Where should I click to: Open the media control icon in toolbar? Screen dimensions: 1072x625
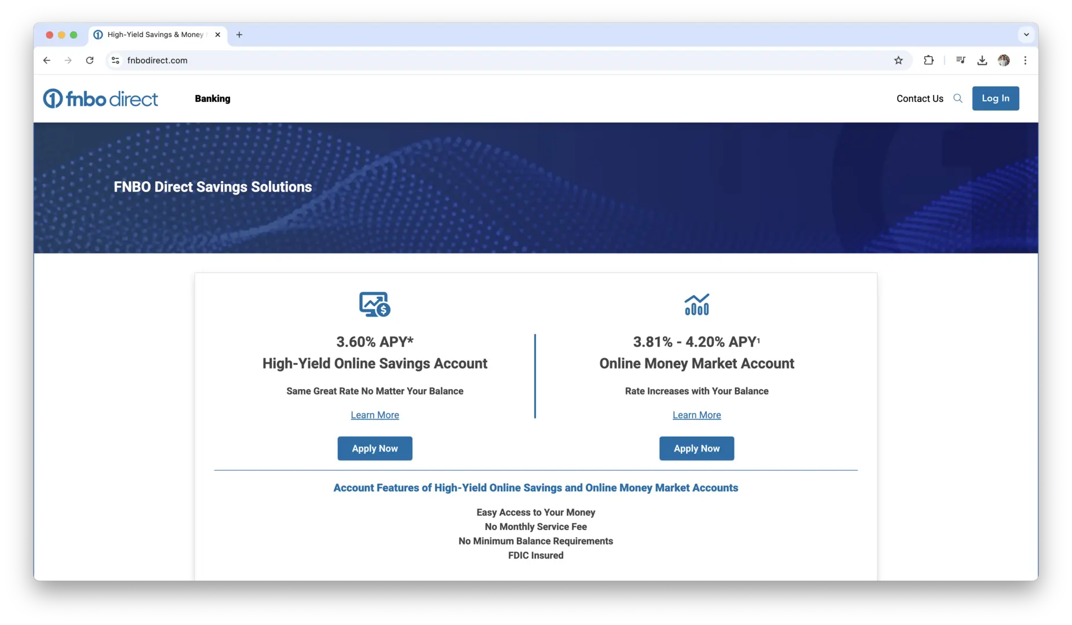(x=961, y=60)
